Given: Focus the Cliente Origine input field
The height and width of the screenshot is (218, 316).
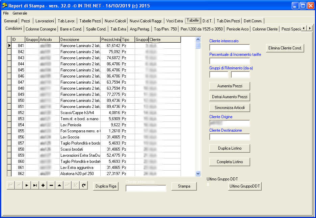Looking at the screenshot, I should coord(230,123).
